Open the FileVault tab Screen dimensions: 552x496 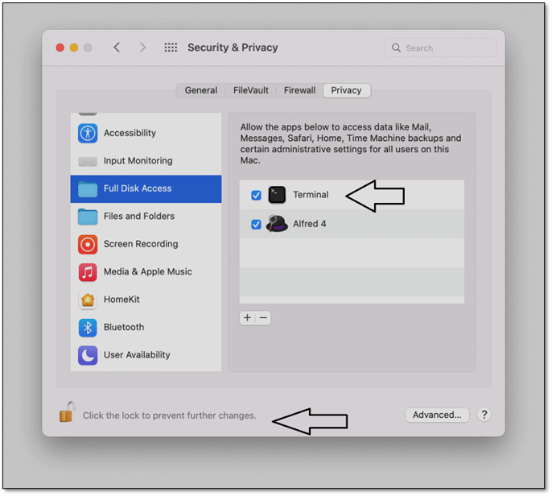251,90
